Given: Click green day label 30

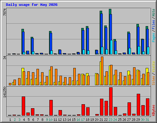Looking at the screenshot, I should [143, 120].
